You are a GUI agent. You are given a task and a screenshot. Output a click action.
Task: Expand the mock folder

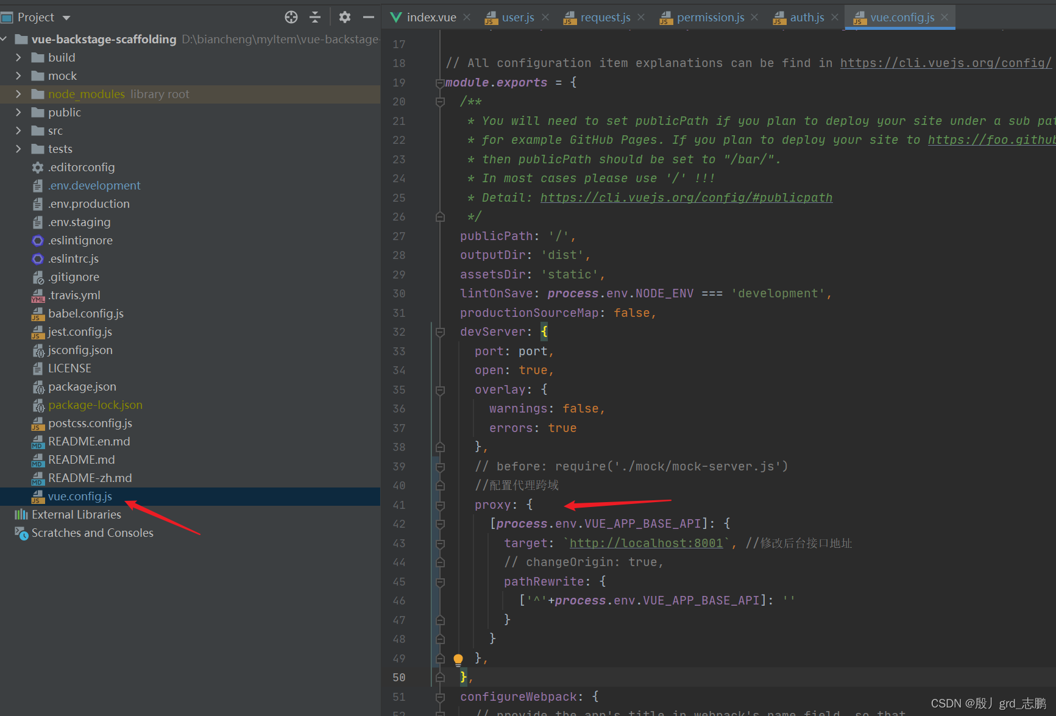click(18, 76)
